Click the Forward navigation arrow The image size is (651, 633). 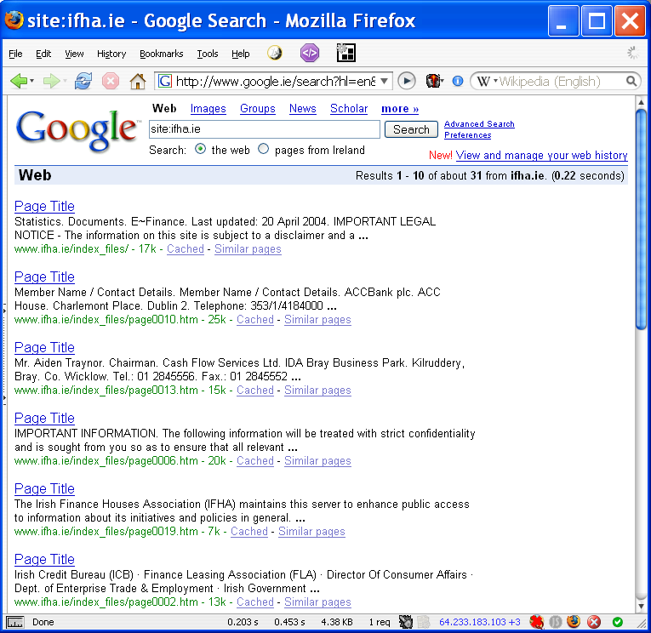(51, 81)
